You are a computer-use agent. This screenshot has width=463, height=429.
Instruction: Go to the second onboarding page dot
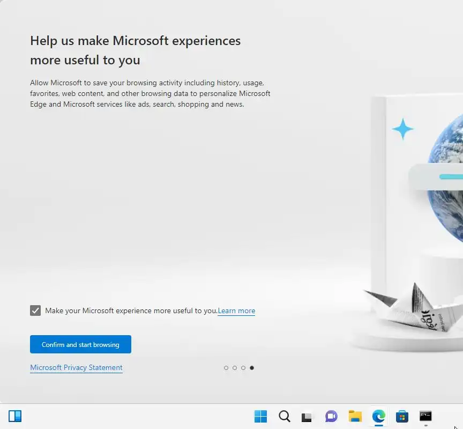(x=235, y=368)
